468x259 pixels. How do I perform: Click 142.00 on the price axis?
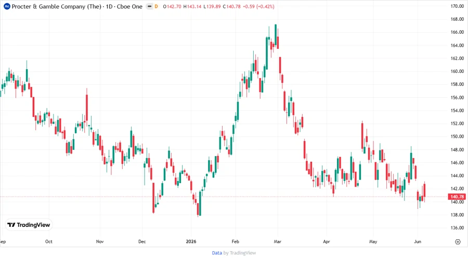457,189
